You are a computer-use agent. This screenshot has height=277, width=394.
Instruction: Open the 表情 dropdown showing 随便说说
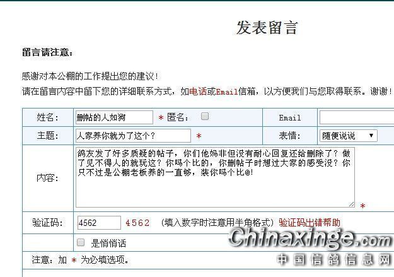349,136
